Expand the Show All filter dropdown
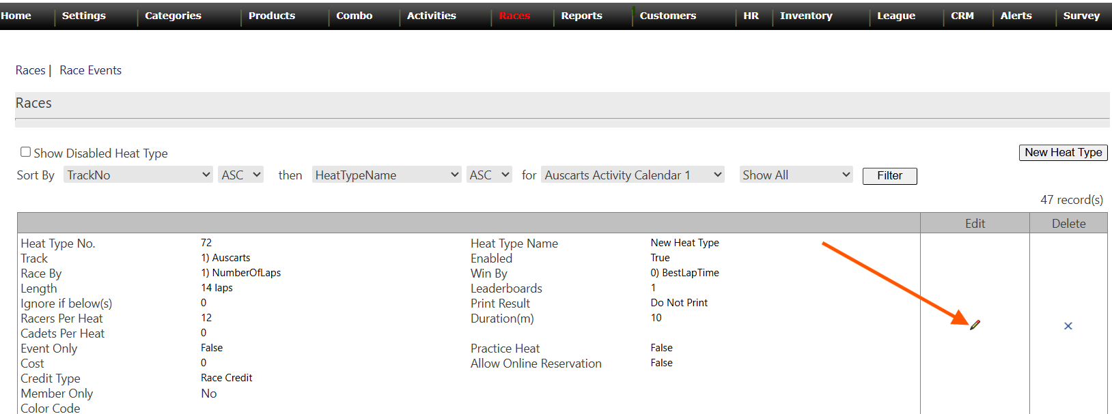This screenshot has height=414, width=1112. [796, 175]
